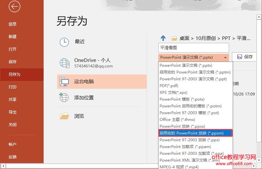Choose Office 主题 (*.thmx)
The width and height of the screenshot is (262, 169).
pos(195,120)
